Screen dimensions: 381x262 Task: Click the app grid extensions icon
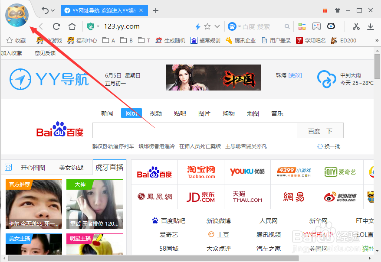pos(302,26)
